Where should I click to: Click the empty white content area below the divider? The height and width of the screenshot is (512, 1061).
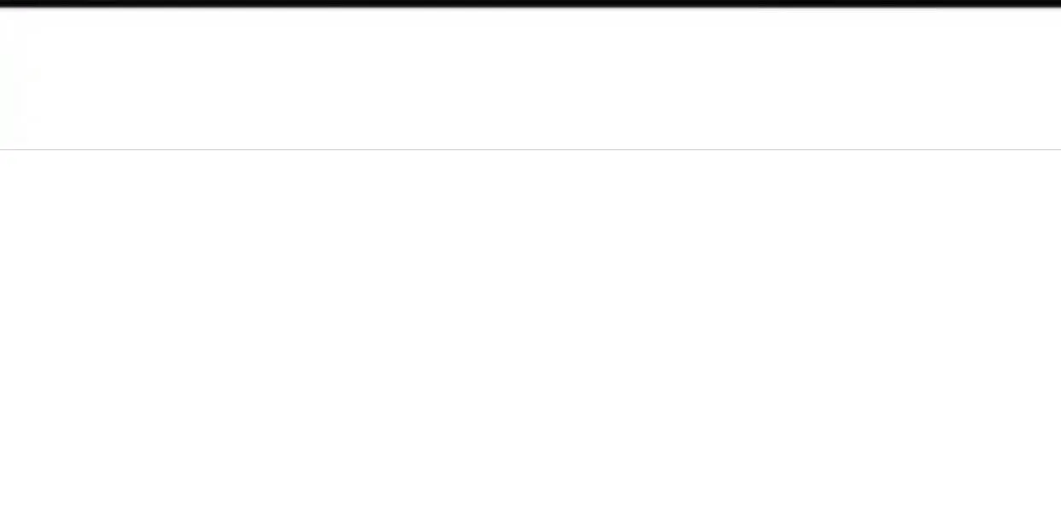click(530, 331)
